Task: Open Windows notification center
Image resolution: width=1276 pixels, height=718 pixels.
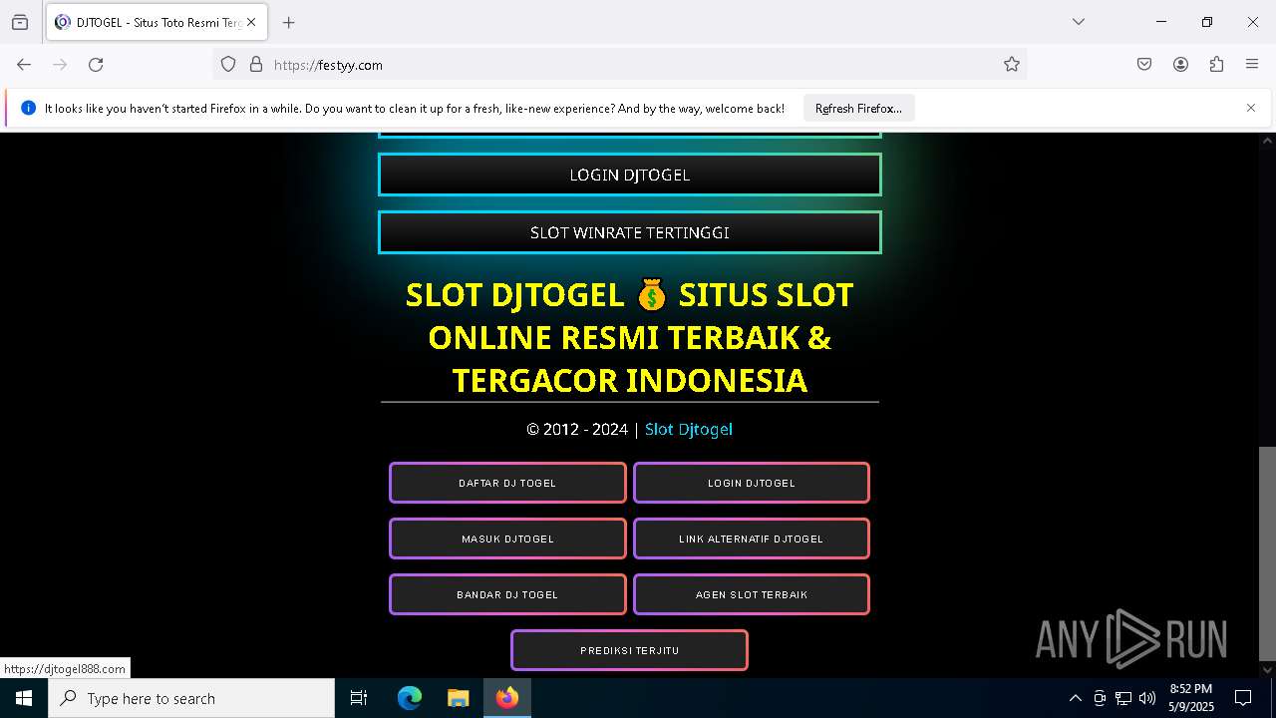Action: pos(1243,698)
